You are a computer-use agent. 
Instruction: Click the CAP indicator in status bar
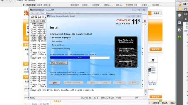click(136, 98)
